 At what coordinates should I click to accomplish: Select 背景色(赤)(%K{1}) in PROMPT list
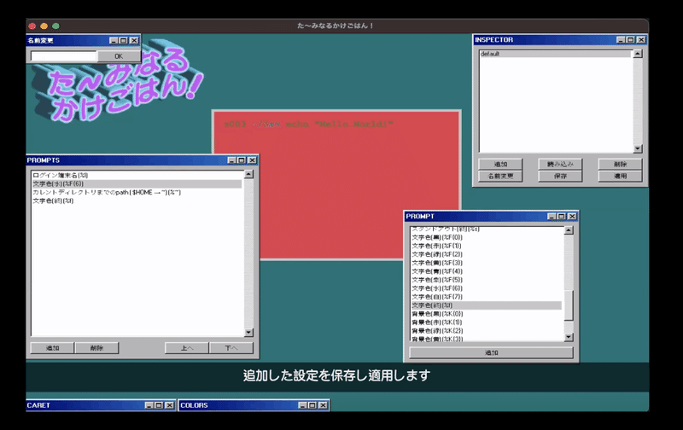(x=486, y=322)
